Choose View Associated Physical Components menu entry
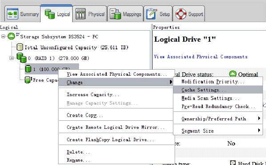Screen dimensions: 266x165 click(117, 74)
